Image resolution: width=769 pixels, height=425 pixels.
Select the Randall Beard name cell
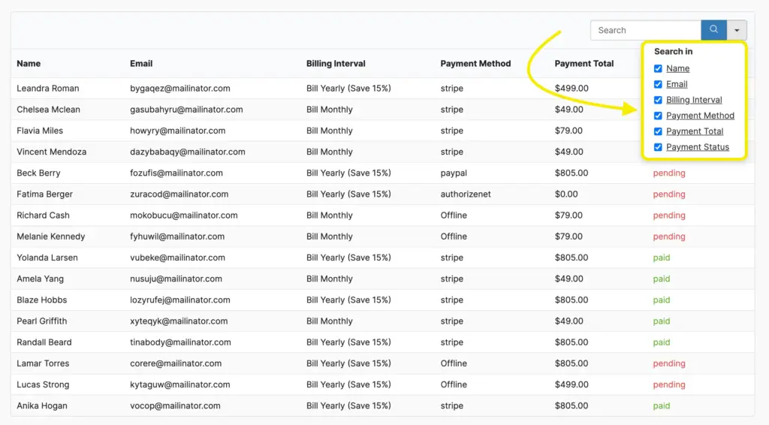tap(44, 342)
